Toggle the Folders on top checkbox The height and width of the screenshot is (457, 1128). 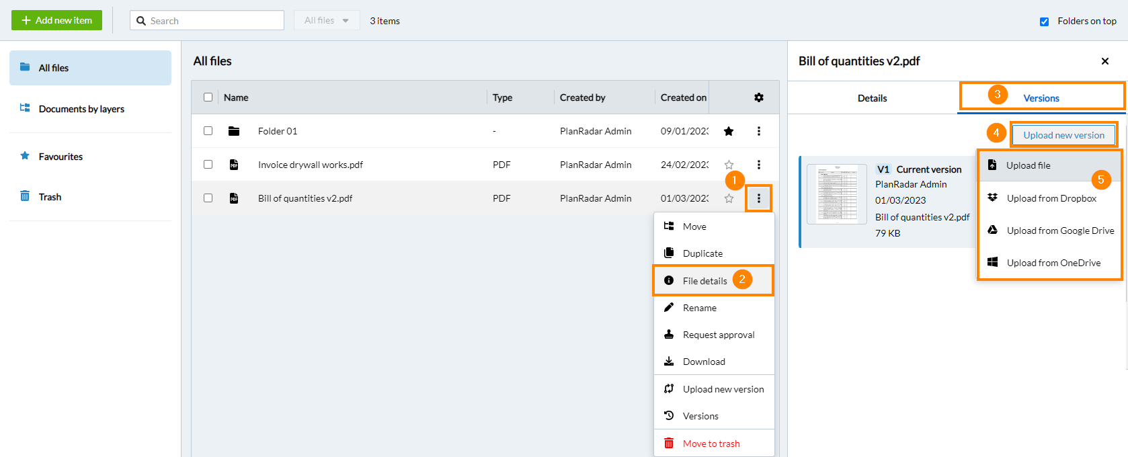point(1044,22)
